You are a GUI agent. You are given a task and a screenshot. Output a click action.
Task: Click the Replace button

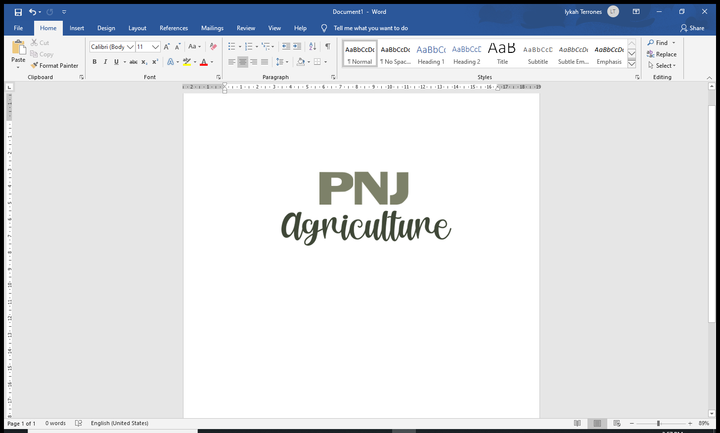click(662, 54)
